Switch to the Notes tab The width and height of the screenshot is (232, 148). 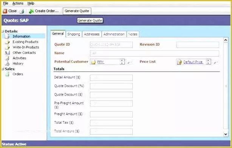click(x=133, y=34)
